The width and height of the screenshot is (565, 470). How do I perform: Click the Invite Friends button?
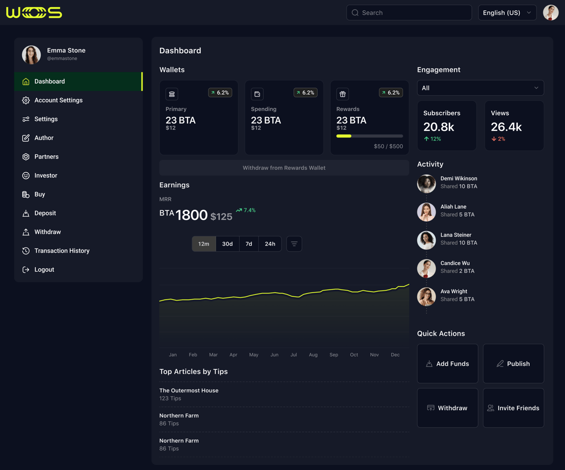513,408
